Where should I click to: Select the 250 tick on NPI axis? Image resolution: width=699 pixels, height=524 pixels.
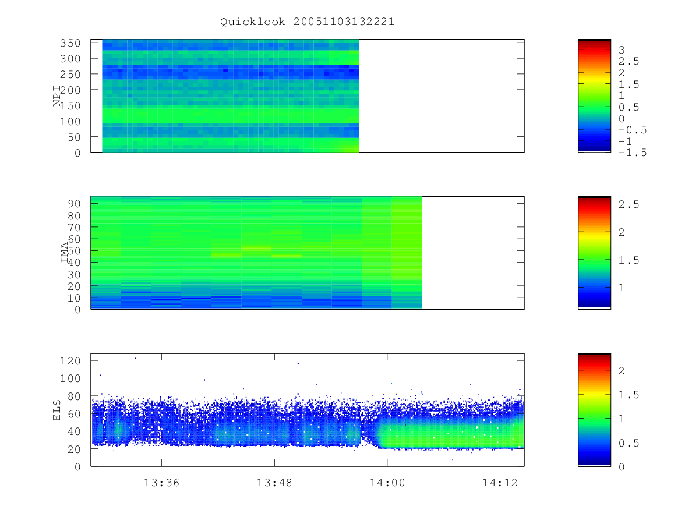(x=72, y=75)
